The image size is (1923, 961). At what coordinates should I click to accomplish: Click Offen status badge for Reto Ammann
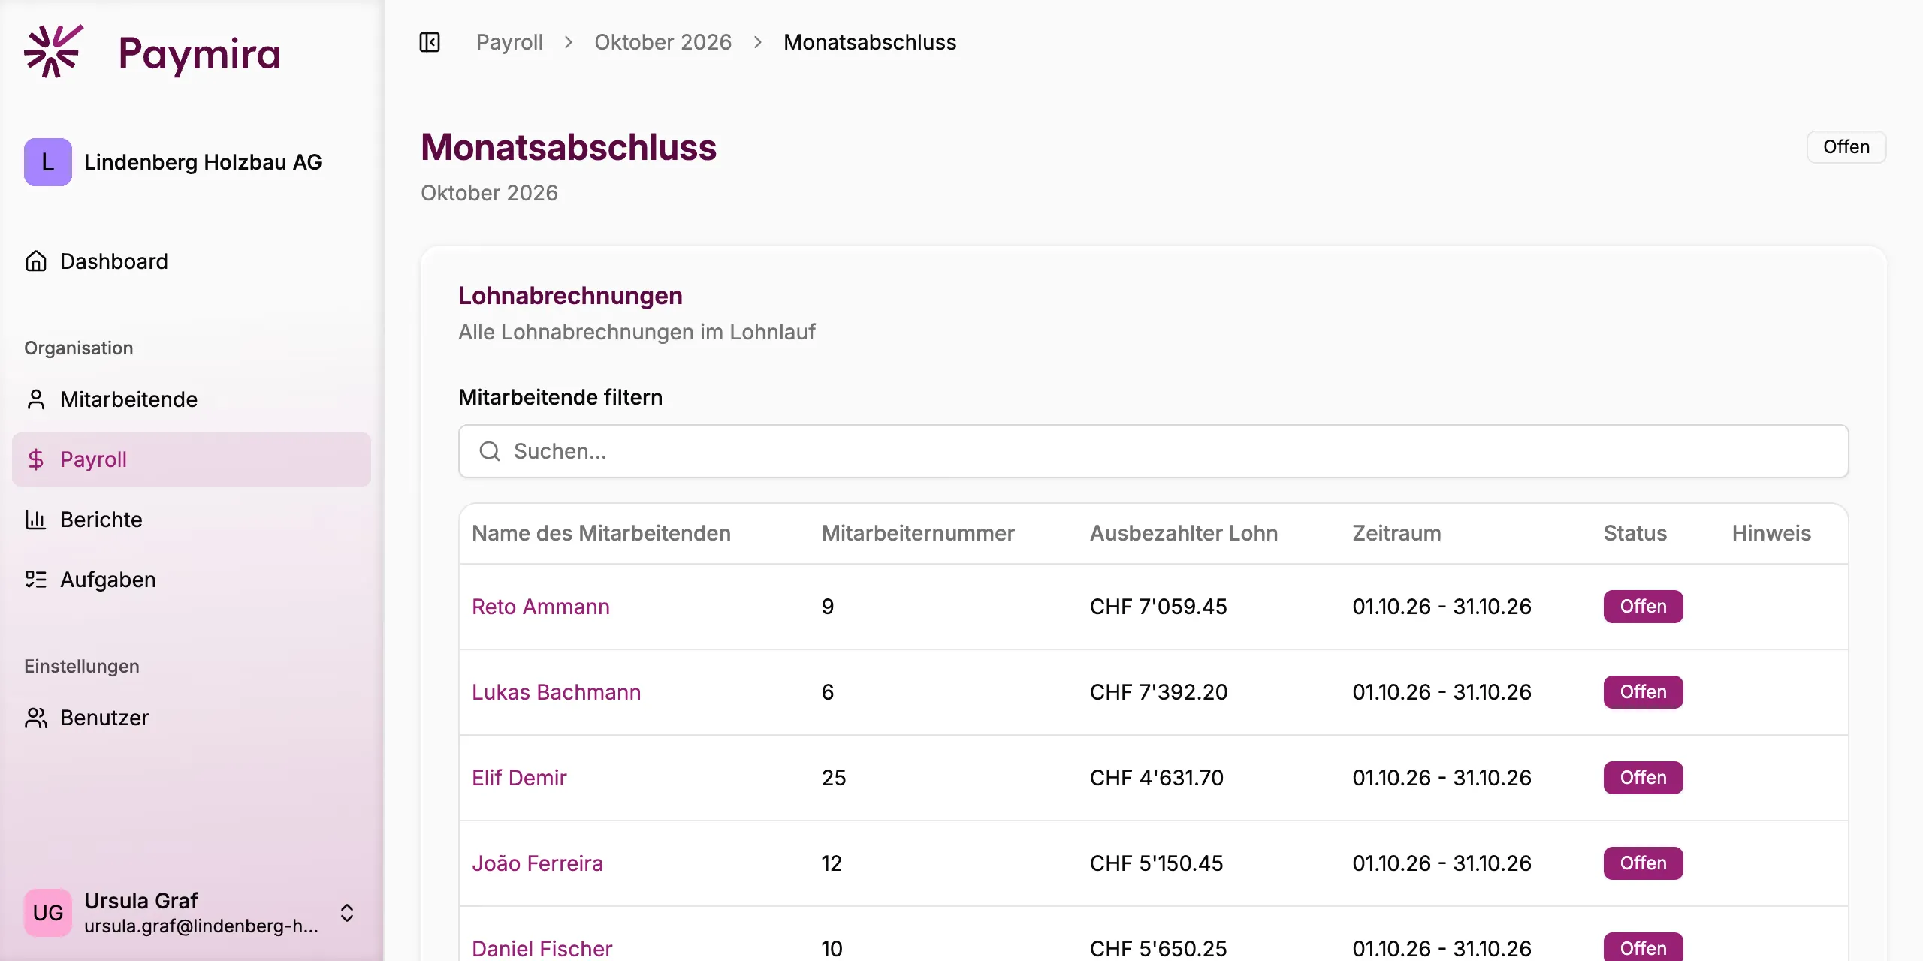tap(1643, 607)
